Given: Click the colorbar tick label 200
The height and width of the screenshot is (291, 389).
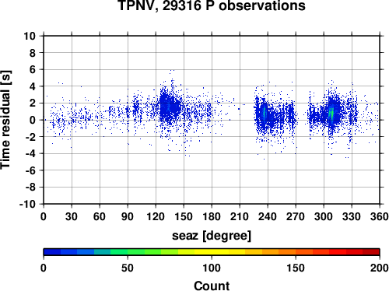Looking at the screenshot, I should (x=380, y=268).
